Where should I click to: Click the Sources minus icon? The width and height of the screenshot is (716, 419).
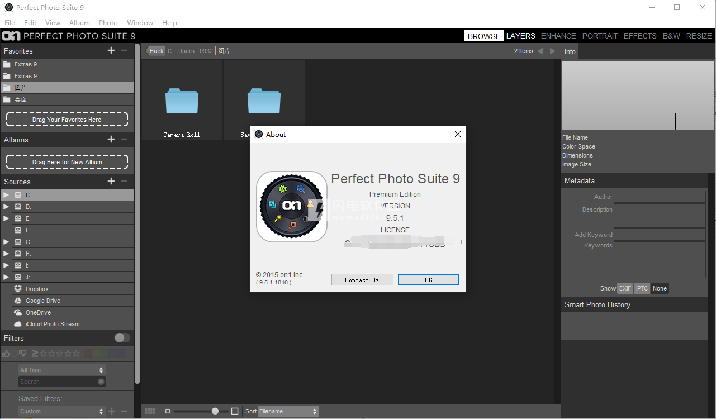click(124, 181)
